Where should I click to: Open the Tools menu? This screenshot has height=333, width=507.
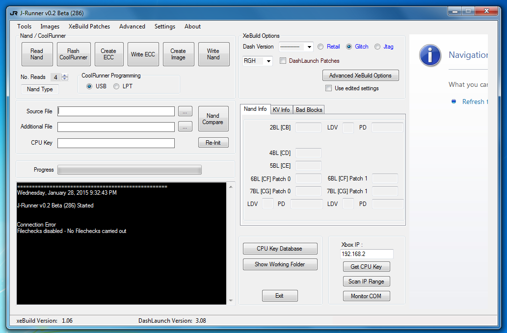click(x=24, y=26)
